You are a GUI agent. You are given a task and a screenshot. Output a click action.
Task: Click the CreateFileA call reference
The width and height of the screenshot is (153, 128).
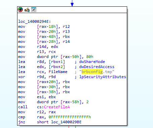click(x=57, y=107)
